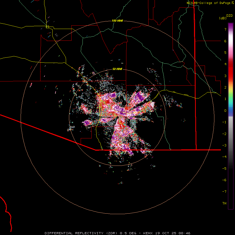Click the 19 OCT 25 00:46 timestamp
The image size is (235, 235).
point(173,233)
